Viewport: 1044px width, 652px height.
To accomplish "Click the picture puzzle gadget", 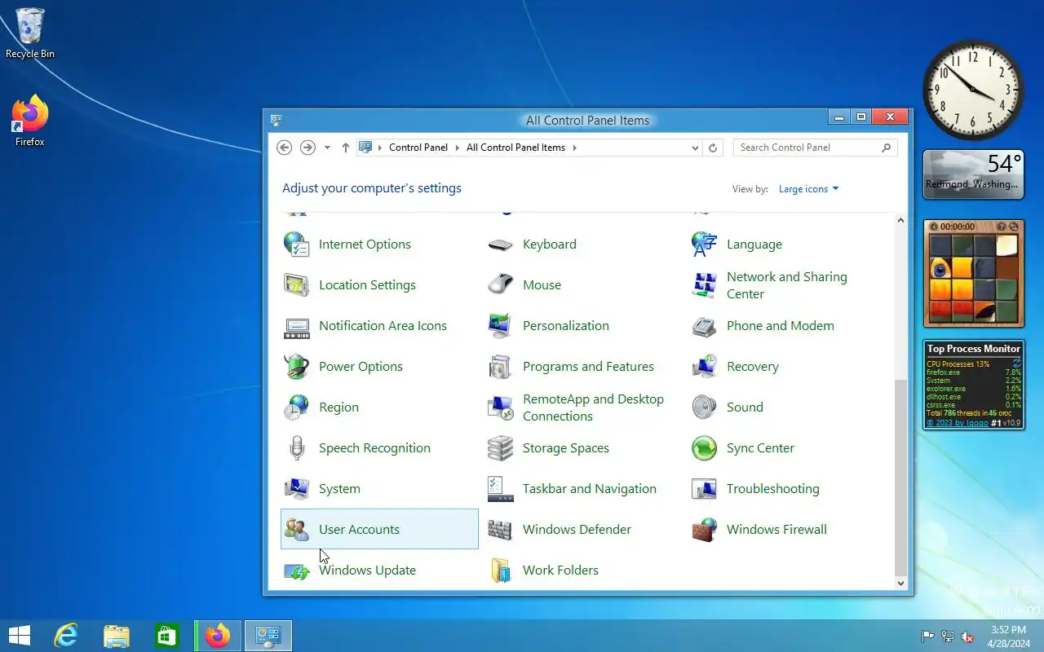I will [x=973, y=273].
